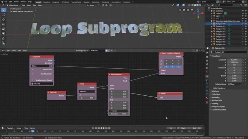Select the Move tool
Screen dimensions: 248x139
(x=3, y=20)
